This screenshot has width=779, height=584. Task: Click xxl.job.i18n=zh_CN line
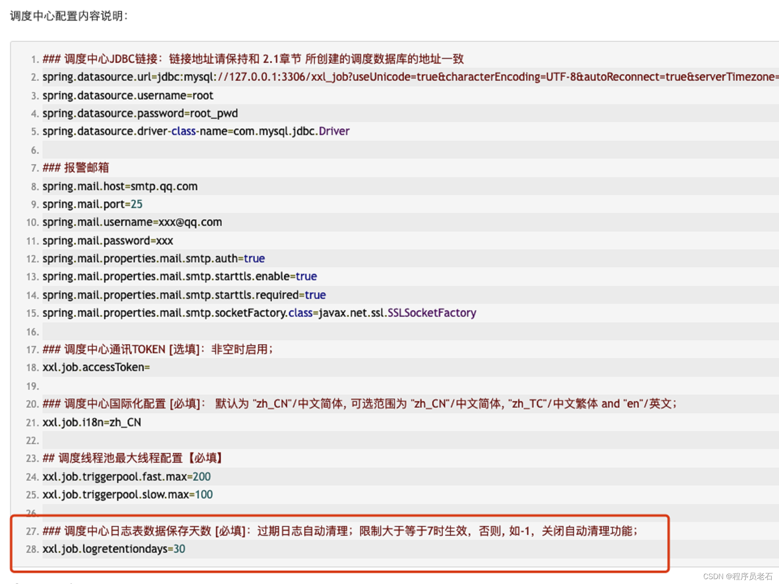click(92, 422)
